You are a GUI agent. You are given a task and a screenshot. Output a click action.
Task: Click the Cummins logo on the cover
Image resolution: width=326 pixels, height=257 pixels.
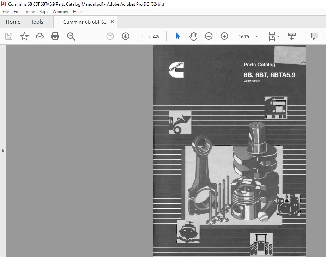pyautogui.click(x=176, y=70)
